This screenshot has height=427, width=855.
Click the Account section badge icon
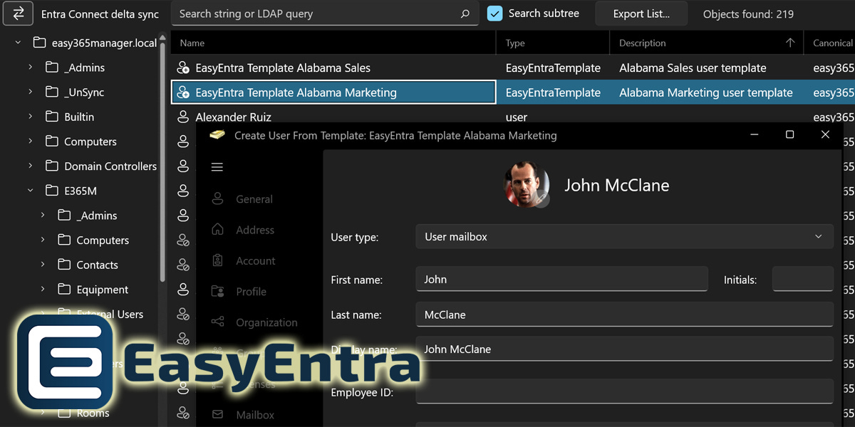[x=218, y=260]
